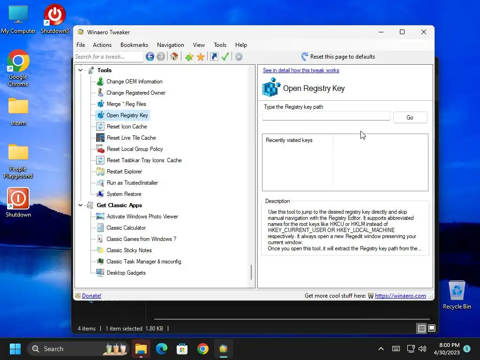This screenshot has width=480, height=360.
Task: Open settings gear icon in toolbar
Action: point(239,57)
